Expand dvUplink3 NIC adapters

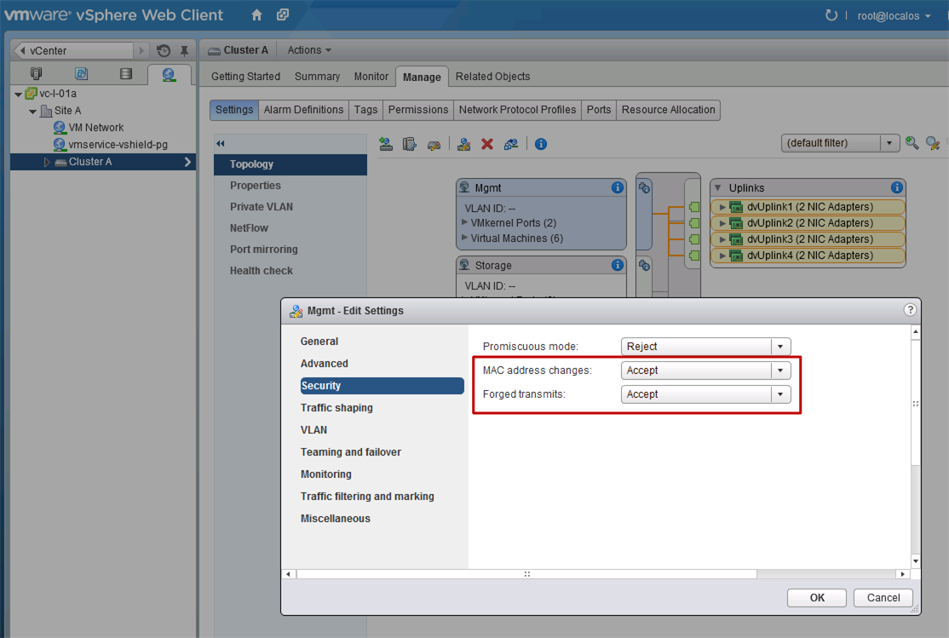722,239
